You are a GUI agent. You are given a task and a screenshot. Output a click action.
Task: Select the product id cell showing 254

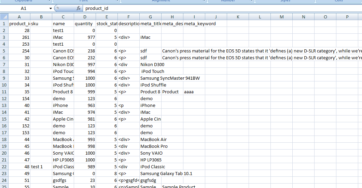[x=19, y=51]
